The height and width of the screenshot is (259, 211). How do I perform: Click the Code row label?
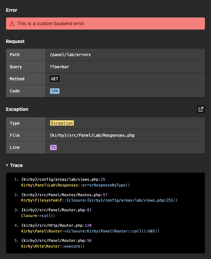tap(15, 91)
